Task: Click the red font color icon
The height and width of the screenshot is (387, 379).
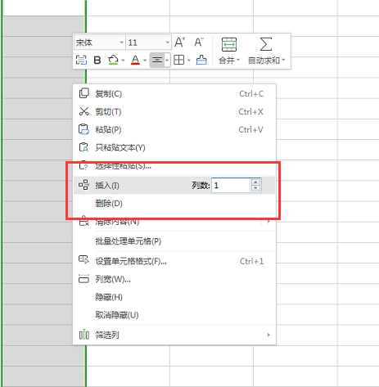Action: (x=135, y=60)
